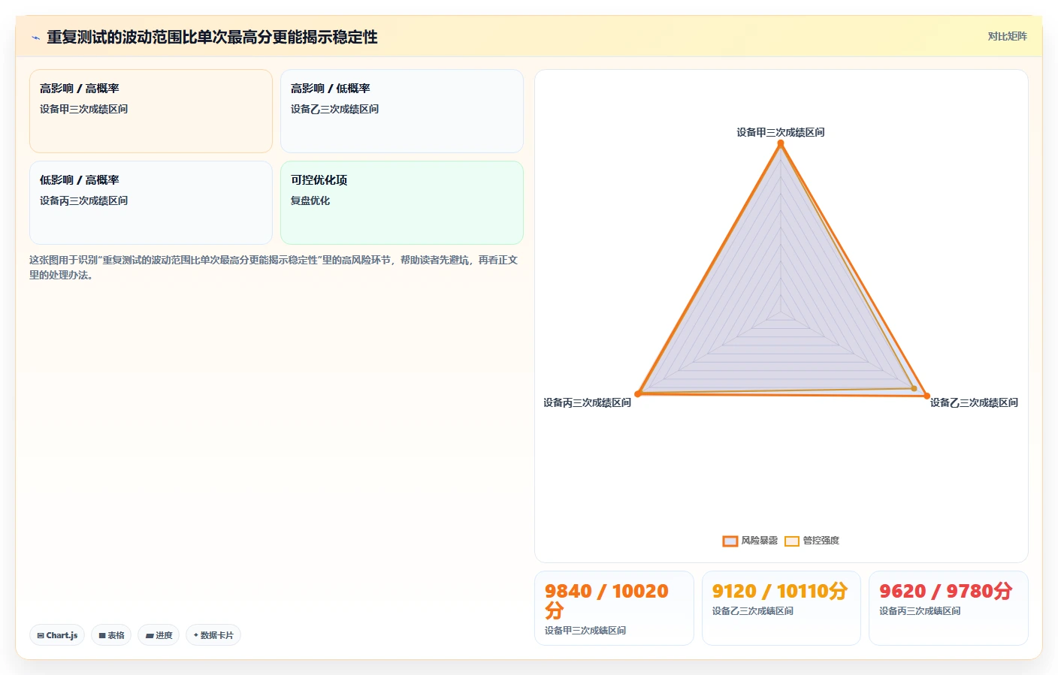This screenshot has height=675, width=1058.
Task: Click the description paragraph starting with 这张图用于识别
Action: click(274, 267)
